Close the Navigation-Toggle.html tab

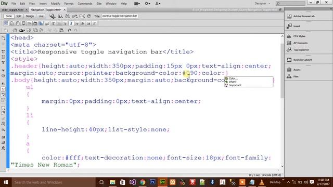click(65, 10)
